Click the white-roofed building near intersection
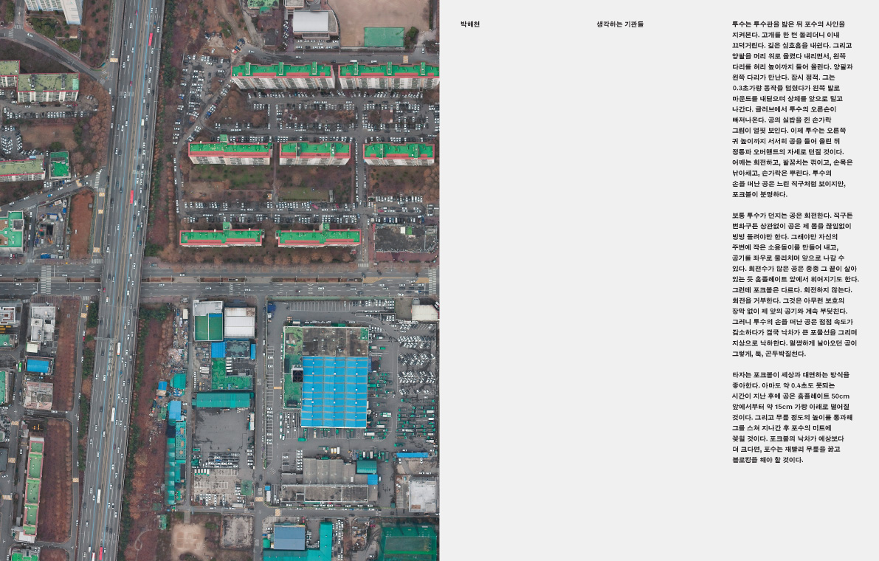Screen dimensions: 879x561 239,323
